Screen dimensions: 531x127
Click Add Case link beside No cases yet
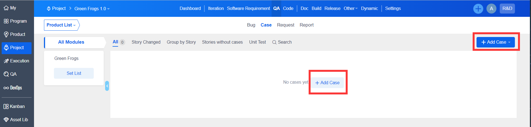point(327,83)
